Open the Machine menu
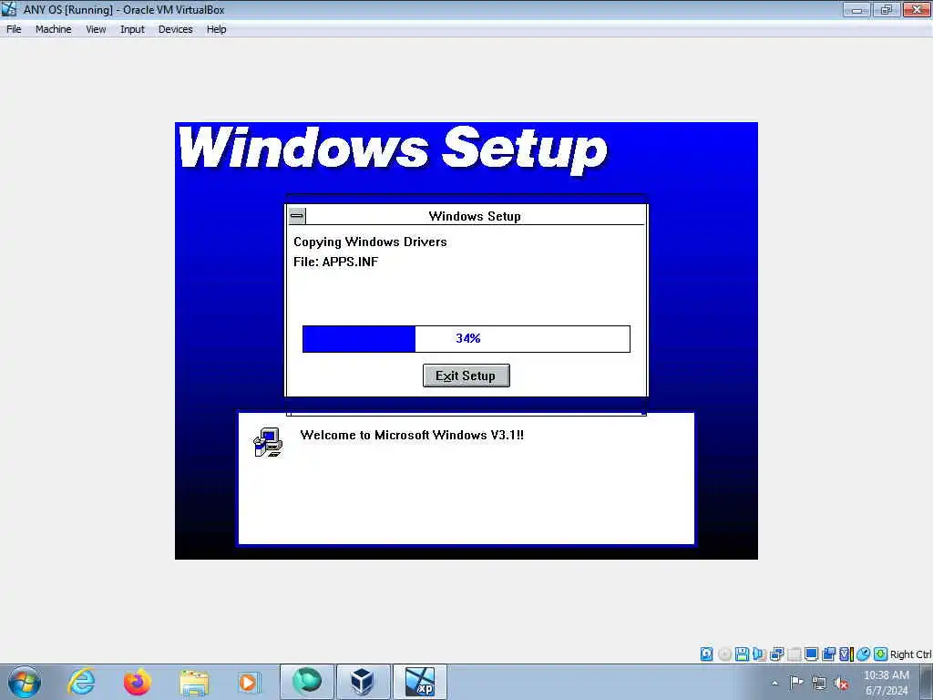Viewport: 933px width, 700px height. pos(53,29)
